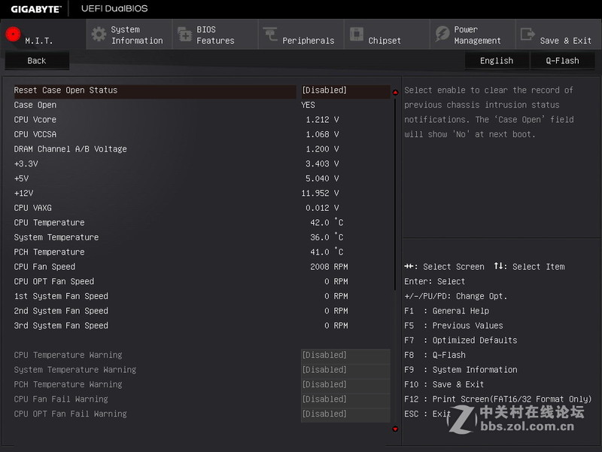Click the GIGABYTE logo
Viewport: 602px width, 452px height.
click(x=36, y=8)
